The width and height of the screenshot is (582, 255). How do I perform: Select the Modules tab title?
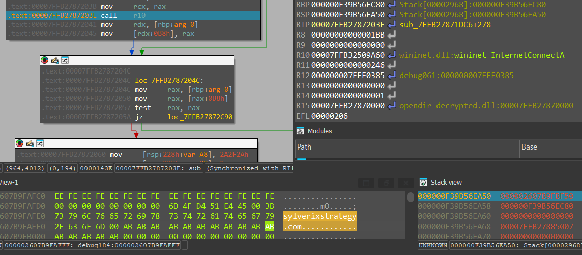[x=319, y=131]
